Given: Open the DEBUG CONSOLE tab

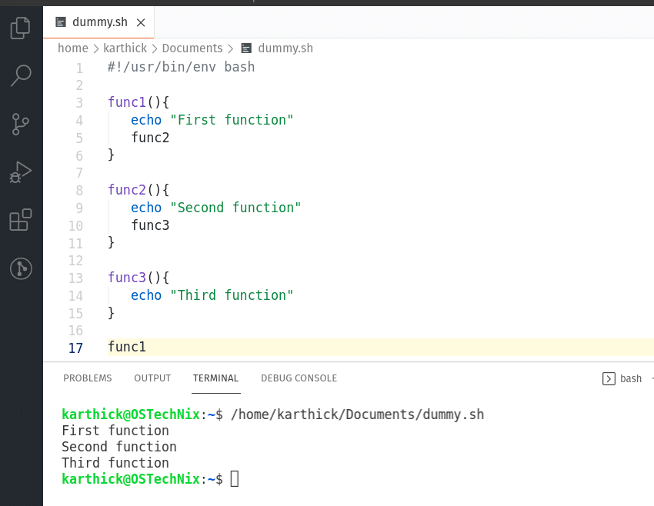Looking at the screenshot, I should click(x=299, y=378).
